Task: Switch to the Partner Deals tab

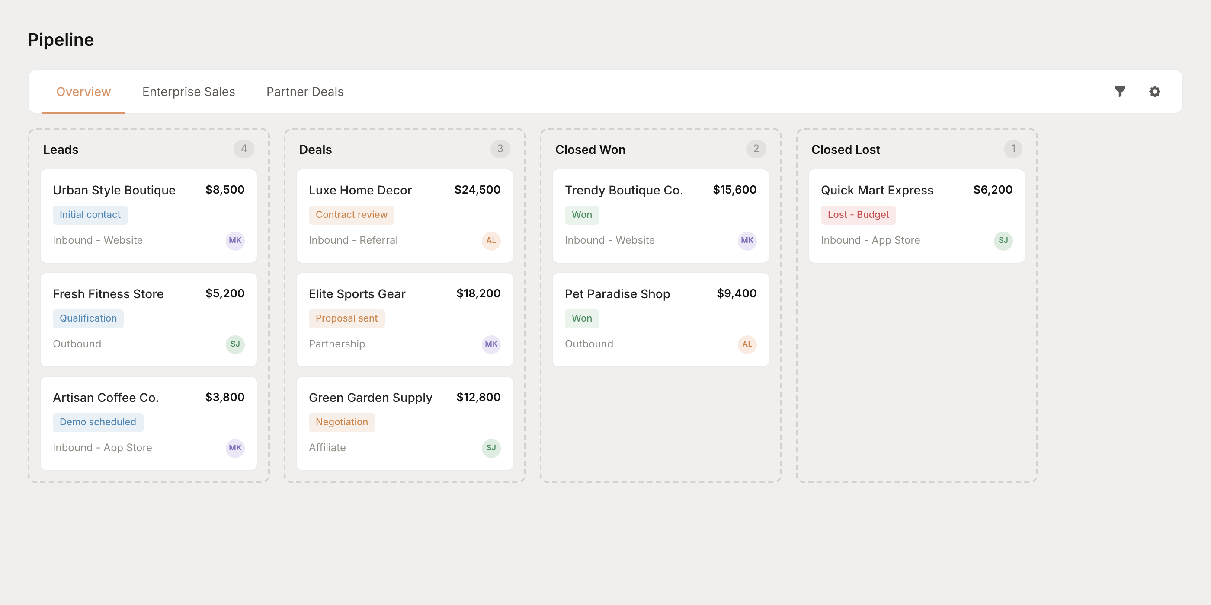Action: (x=304, y=92)
